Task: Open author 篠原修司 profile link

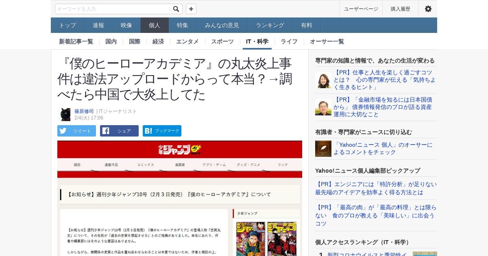Action: pos(84,111)
